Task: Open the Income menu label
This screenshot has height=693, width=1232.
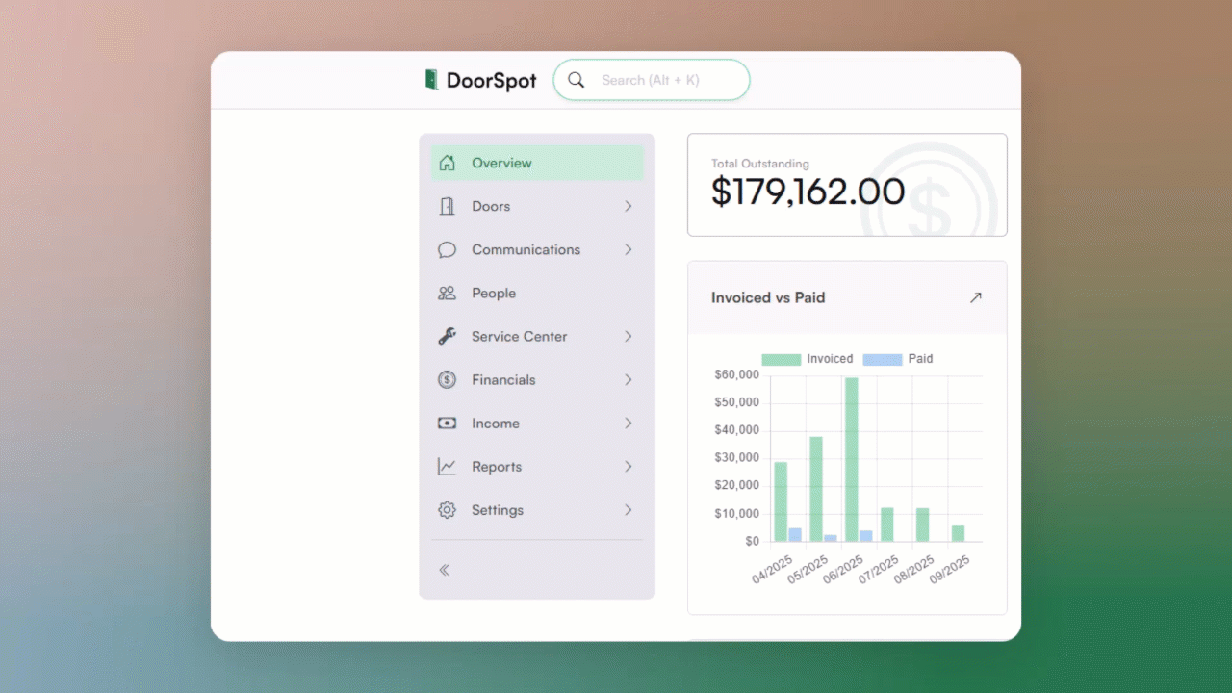Action: tap(496, 423)
